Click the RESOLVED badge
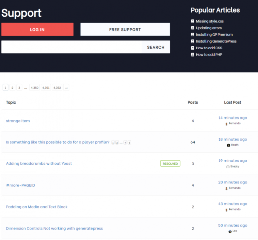The width and height of the screenshot is (258, 240). pos(170,164)
